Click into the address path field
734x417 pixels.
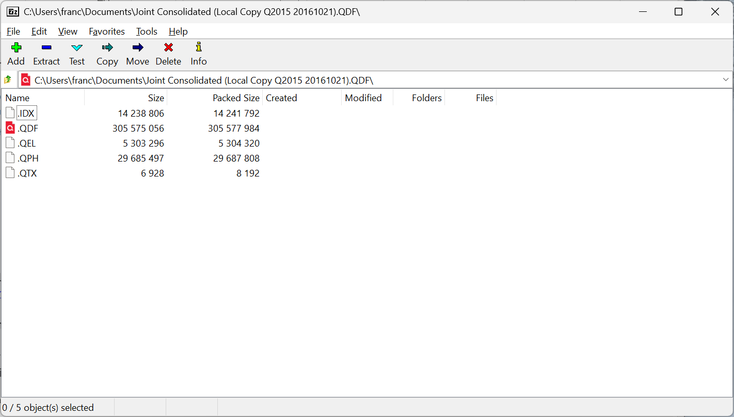click(x=376, y=80)
